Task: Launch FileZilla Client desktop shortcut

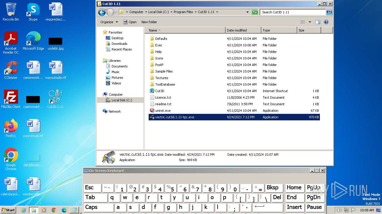Action: click(x=11, y=99)
